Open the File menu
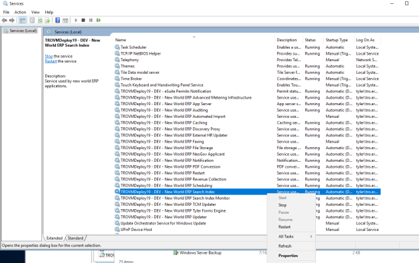Image resolution: width=419 pixels, height=263 pixels. [6, 12]
